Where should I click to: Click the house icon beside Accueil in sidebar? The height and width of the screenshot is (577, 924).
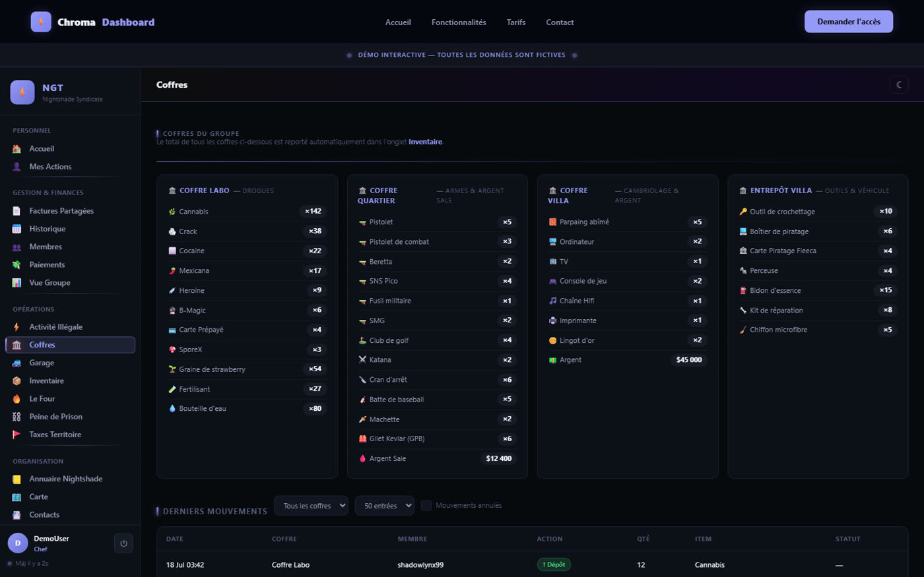(x=16, y=149)
